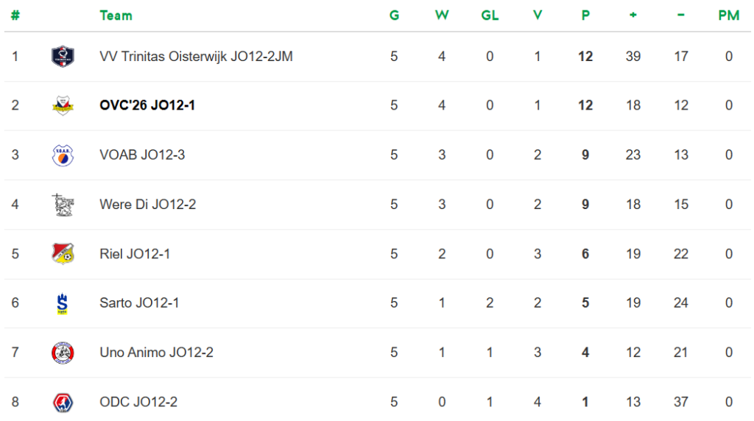Image resolution: width=754 pixels, height=421 pixels.
Task: Open the OVC'26 JO12-1 team name
Action: pyautogui.click(x=147, y=106)
